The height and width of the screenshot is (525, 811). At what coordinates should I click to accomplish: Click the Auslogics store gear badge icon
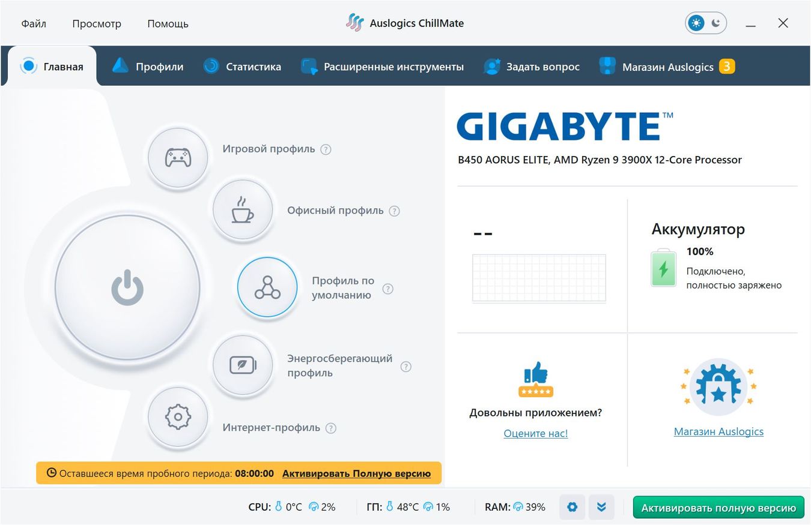coord(718,387)
